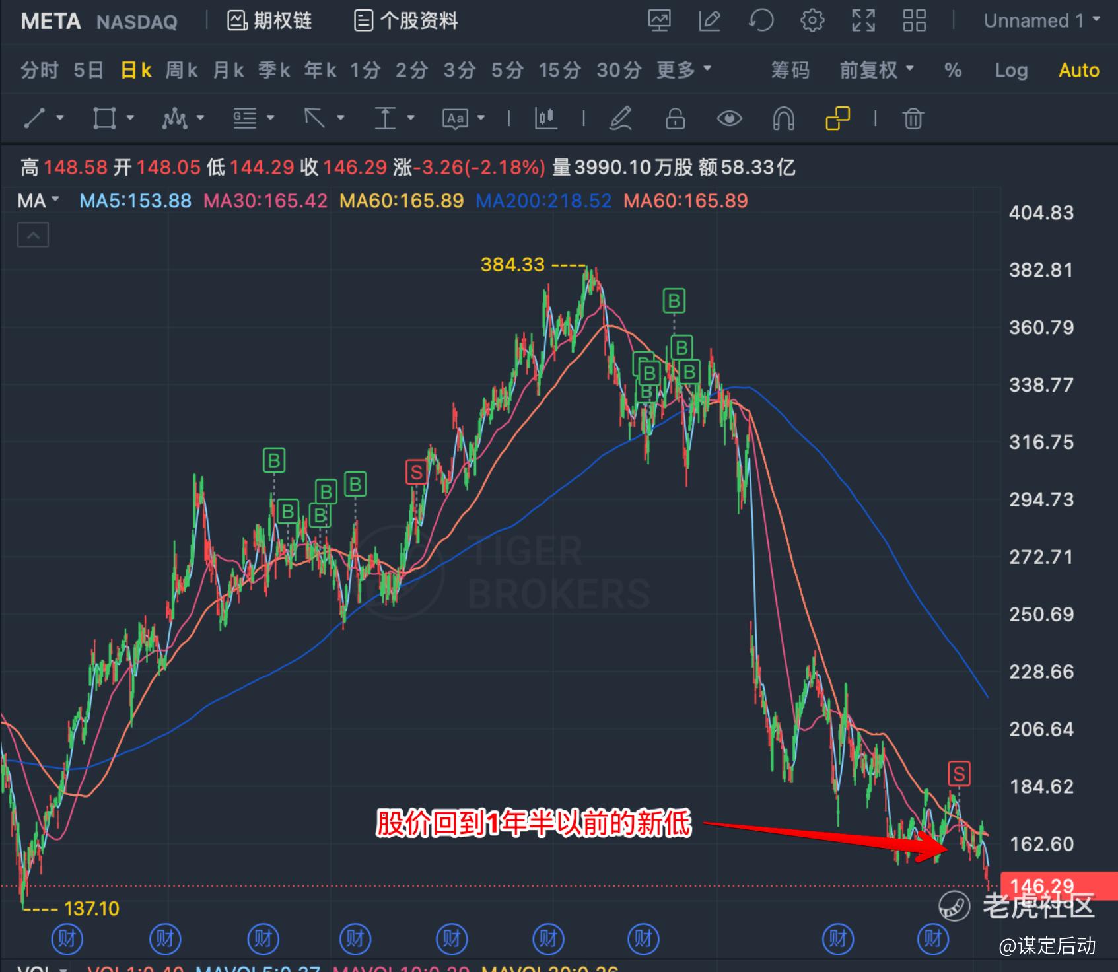
Task: Select the price range measure tool
Action: (385, 118)
